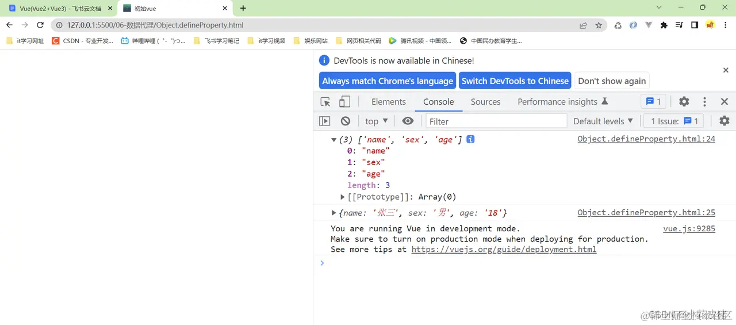Open console settings gear
The image size is (736, 325).
[724, 121]
